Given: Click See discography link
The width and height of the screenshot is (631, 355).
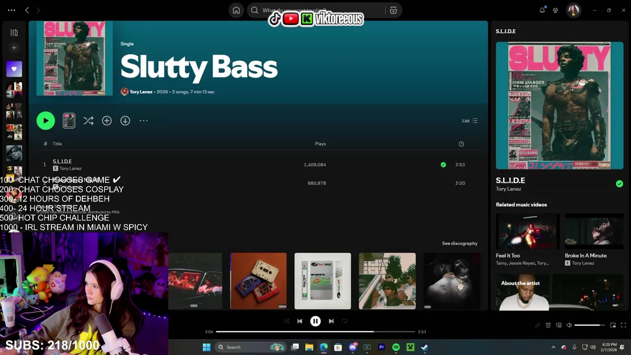Looking at the screenshot, I should (x=459, y=244).
